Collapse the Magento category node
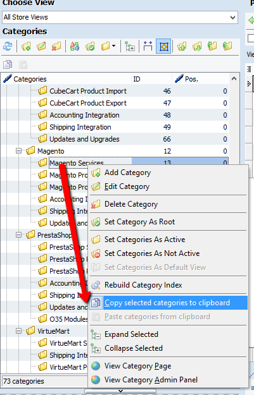The width and height of the screenshot is (254, 395). point(18,151)
